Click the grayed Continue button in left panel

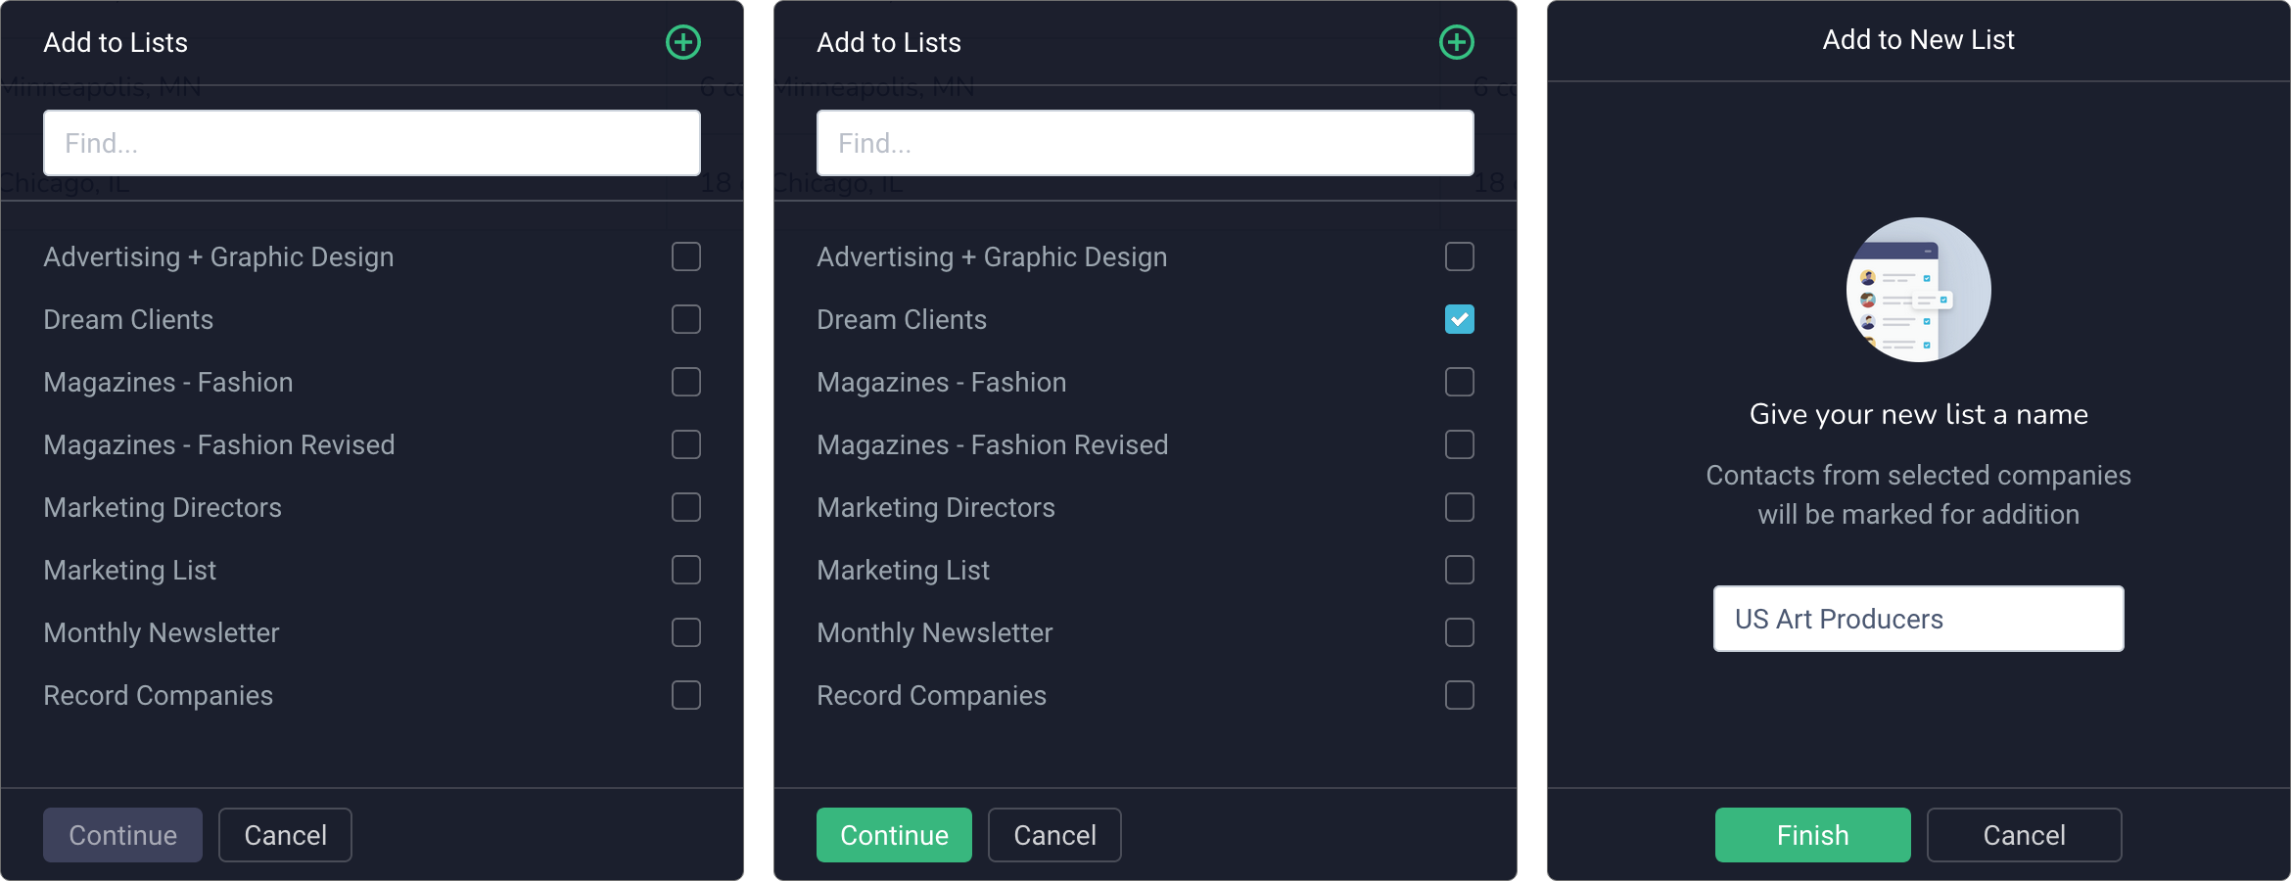pos(122,835)
